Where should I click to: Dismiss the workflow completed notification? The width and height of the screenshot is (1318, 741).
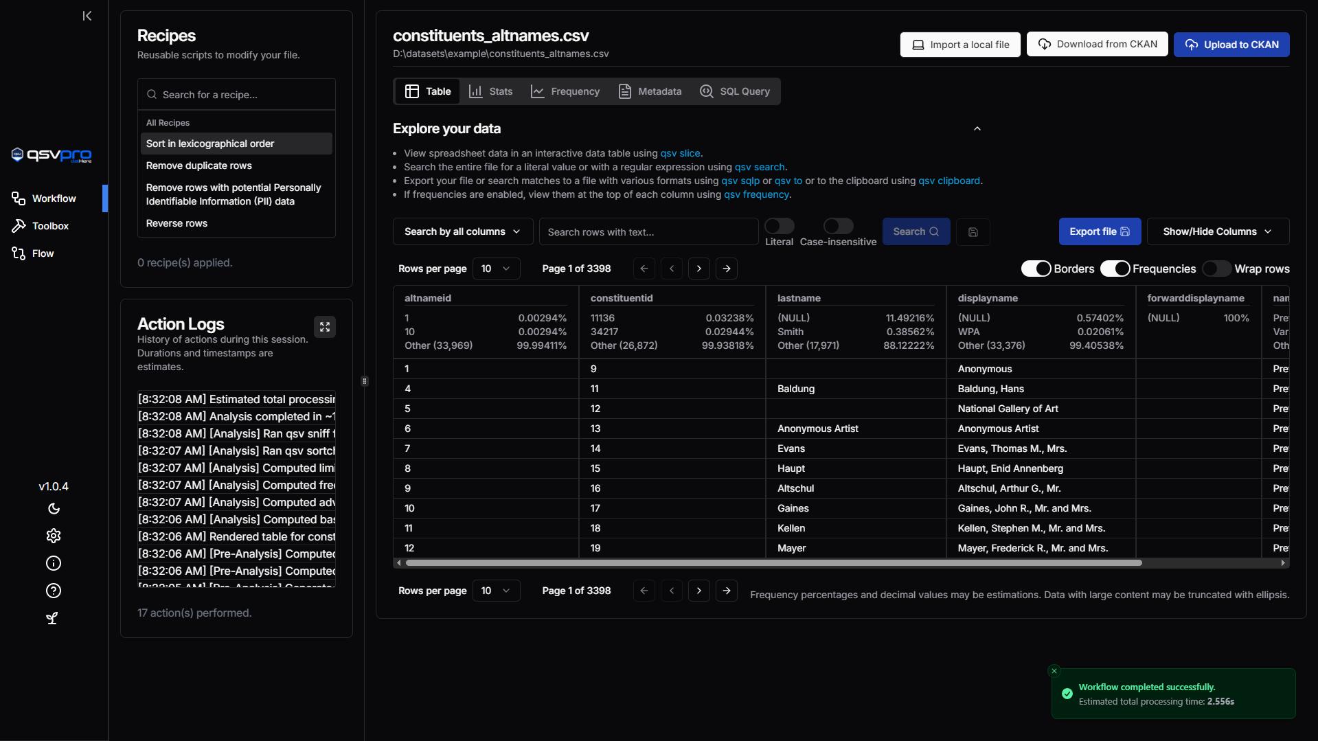1054,671
